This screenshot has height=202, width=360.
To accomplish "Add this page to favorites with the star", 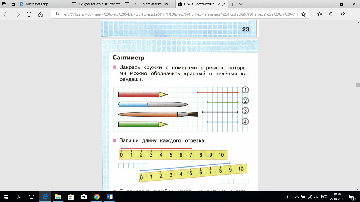I will (x=303, y=14).
